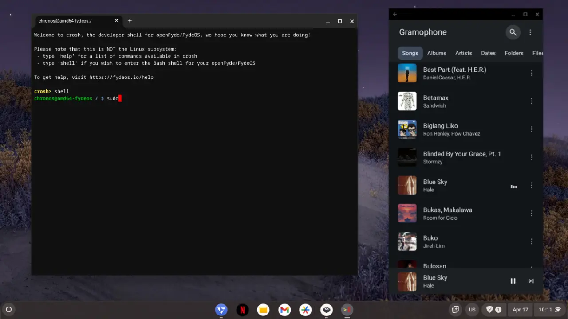
Task: Open now playing bar Blue Sky title
Action: (x=435, y=278)
